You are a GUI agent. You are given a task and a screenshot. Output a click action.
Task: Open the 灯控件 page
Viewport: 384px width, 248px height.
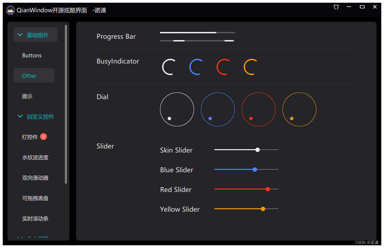pos(30,137)
